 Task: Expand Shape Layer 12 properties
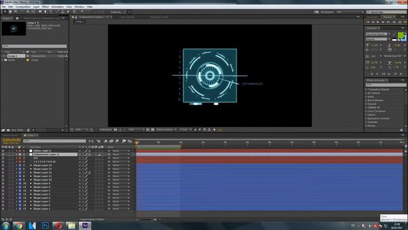point(17,172)
